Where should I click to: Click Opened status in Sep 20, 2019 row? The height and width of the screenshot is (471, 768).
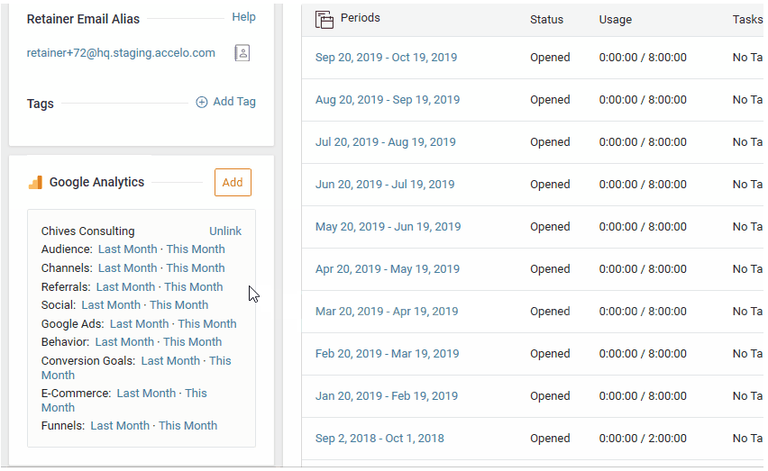(x=550, y=58)
